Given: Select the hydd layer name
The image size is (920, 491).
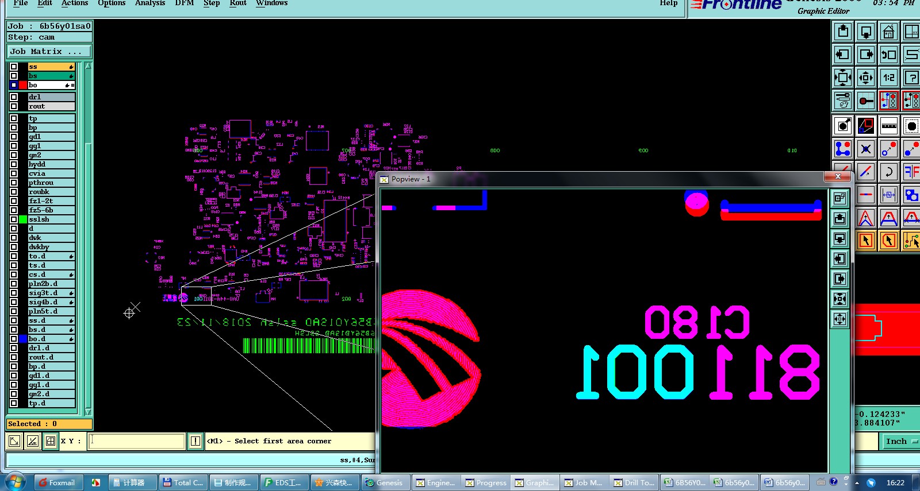Looking at the screenshot, I should pyautogui.click(x=52, y=164).
